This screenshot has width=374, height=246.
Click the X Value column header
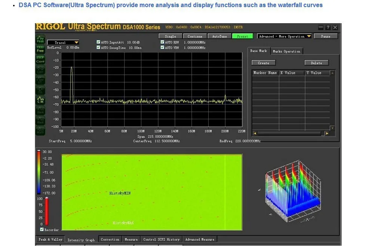click(x=292, y=73)
